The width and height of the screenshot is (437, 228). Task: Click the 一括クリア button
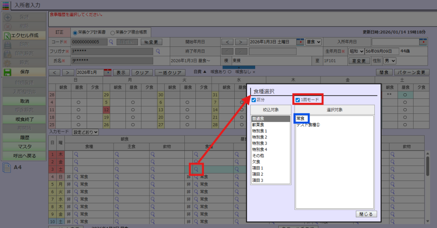(170, 72)
